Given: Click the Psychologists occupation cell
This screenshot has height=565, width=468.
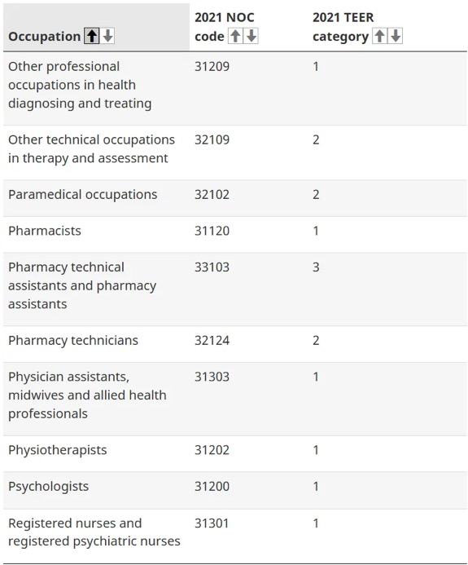Looking at the screenshot, I should (48, 487).
